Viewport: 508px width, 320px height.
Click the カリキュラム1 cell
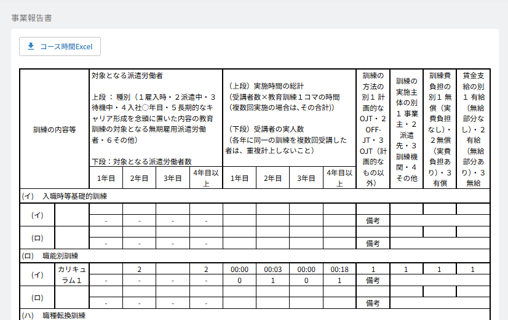(72, 274)
